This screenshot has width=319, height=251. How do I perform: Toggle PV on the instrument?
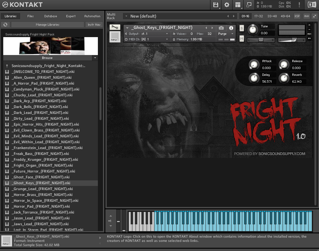[310, 38]
